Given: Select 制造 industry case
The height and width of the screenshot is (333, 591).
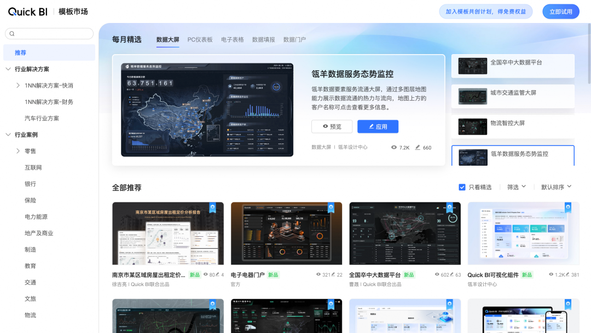Looking at the screenshot, I should [x=31, y=249].
